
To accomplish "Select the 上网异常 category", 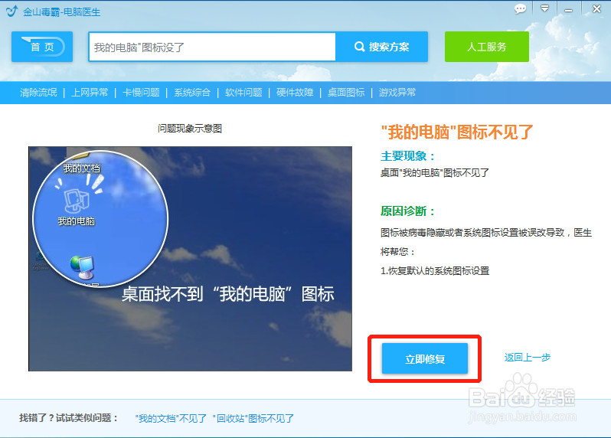I will pos(90,93).
